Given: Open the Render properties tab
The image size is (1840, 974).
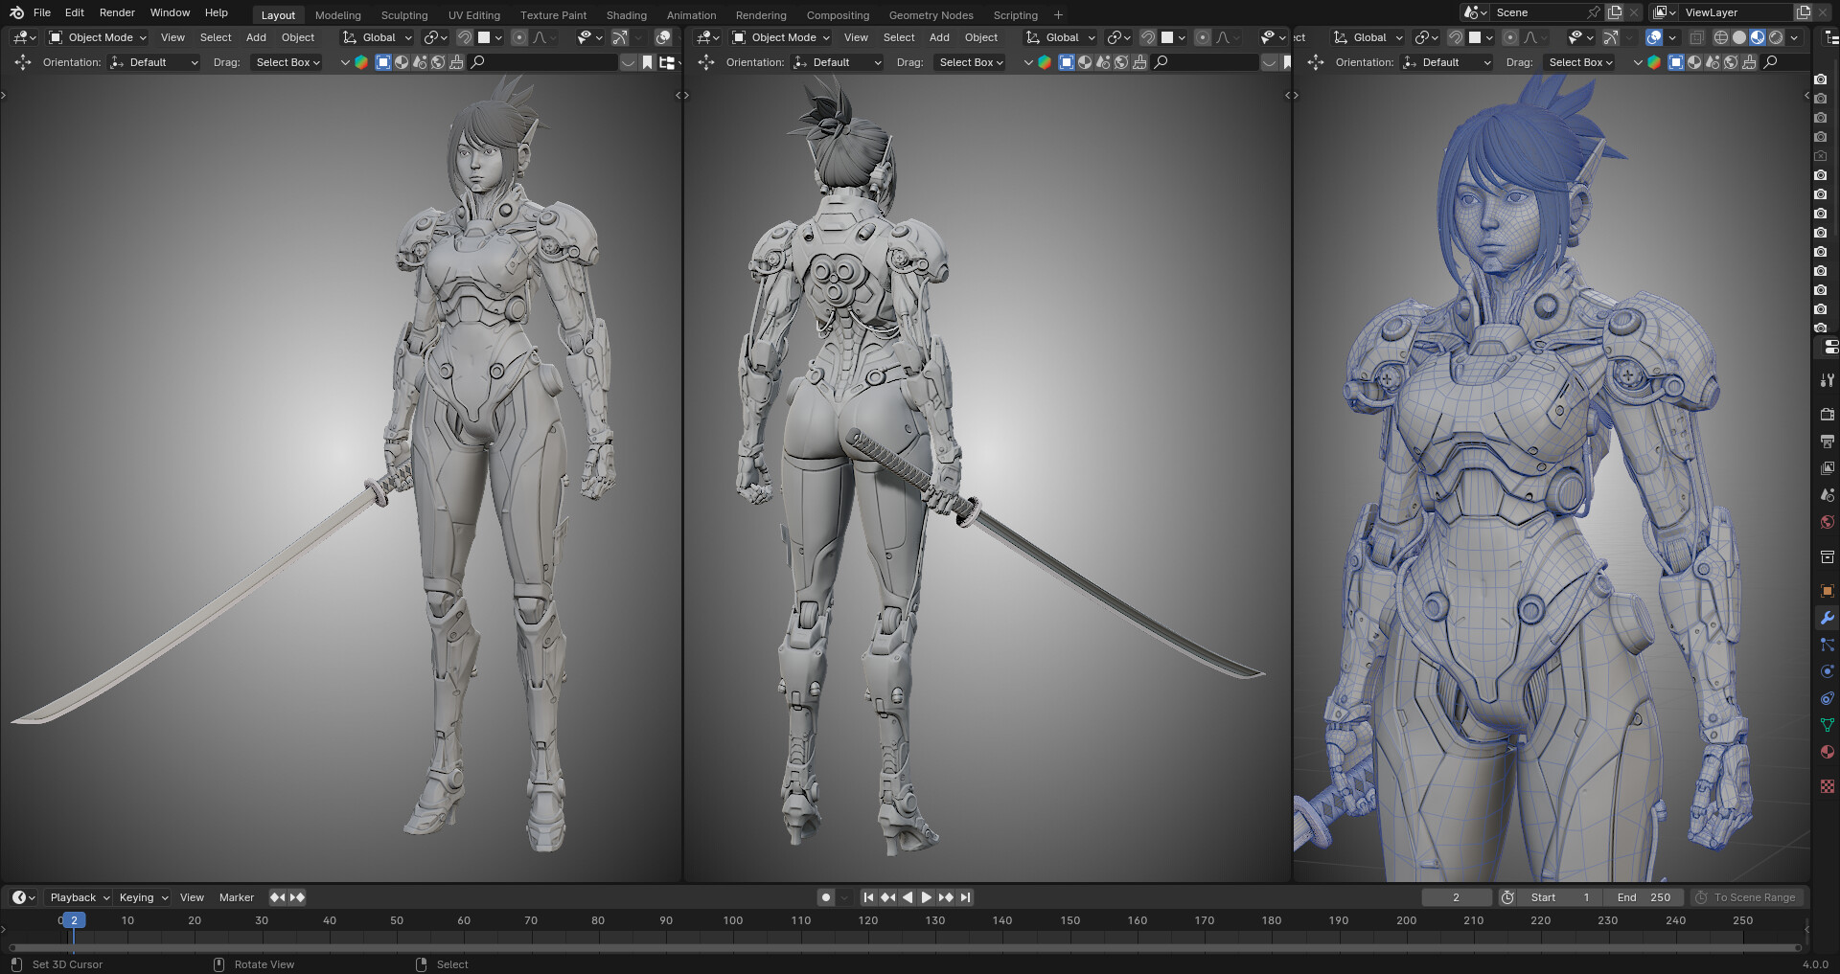Looking at the screenshot, I should (x=1827, y=414).
